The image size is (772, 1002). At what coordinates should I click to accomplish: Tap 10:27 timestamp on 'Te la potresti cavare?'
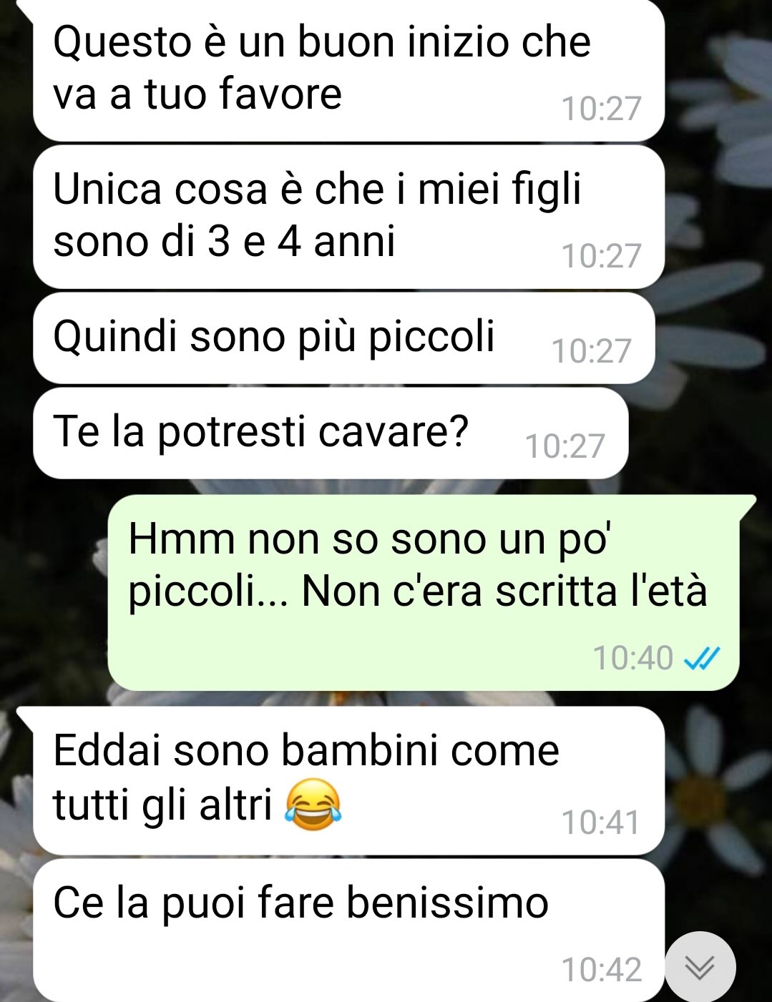565,446
